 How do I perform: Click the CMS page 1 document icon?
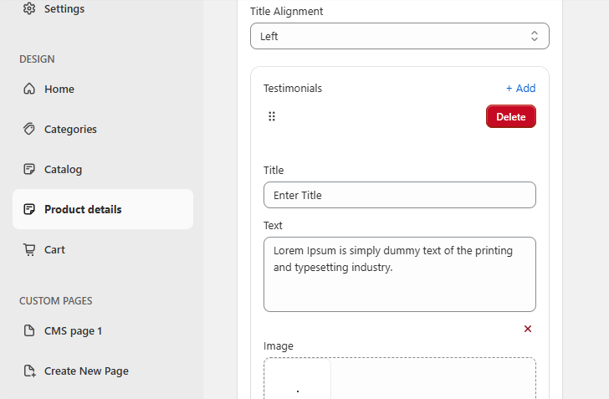click(x=29, y=330)
